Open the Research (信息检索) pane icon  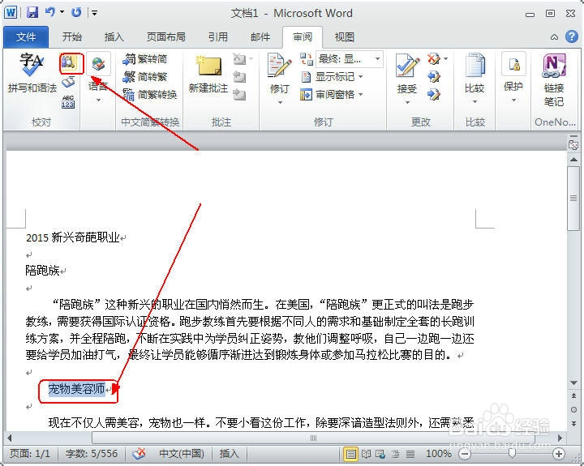[x=68, y=62]
